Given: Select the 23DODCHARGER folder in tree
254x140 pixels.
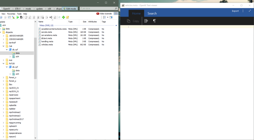Looking at the screenshot, I should pos(16,39).
